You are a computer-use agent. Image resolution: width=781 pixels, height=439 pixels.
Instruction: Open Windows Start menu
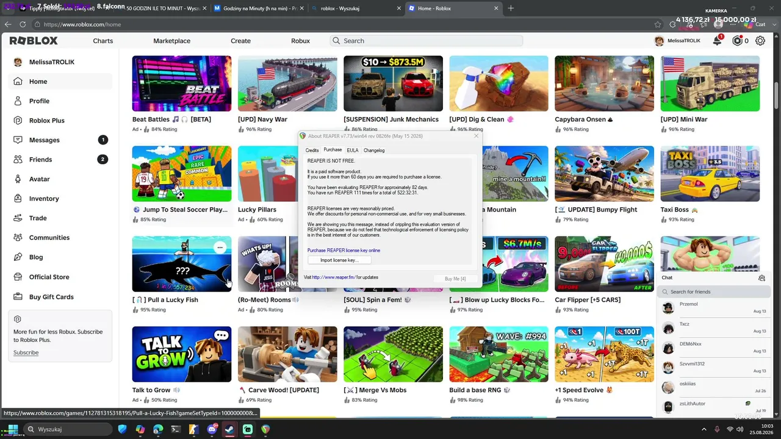pos(12,429)
